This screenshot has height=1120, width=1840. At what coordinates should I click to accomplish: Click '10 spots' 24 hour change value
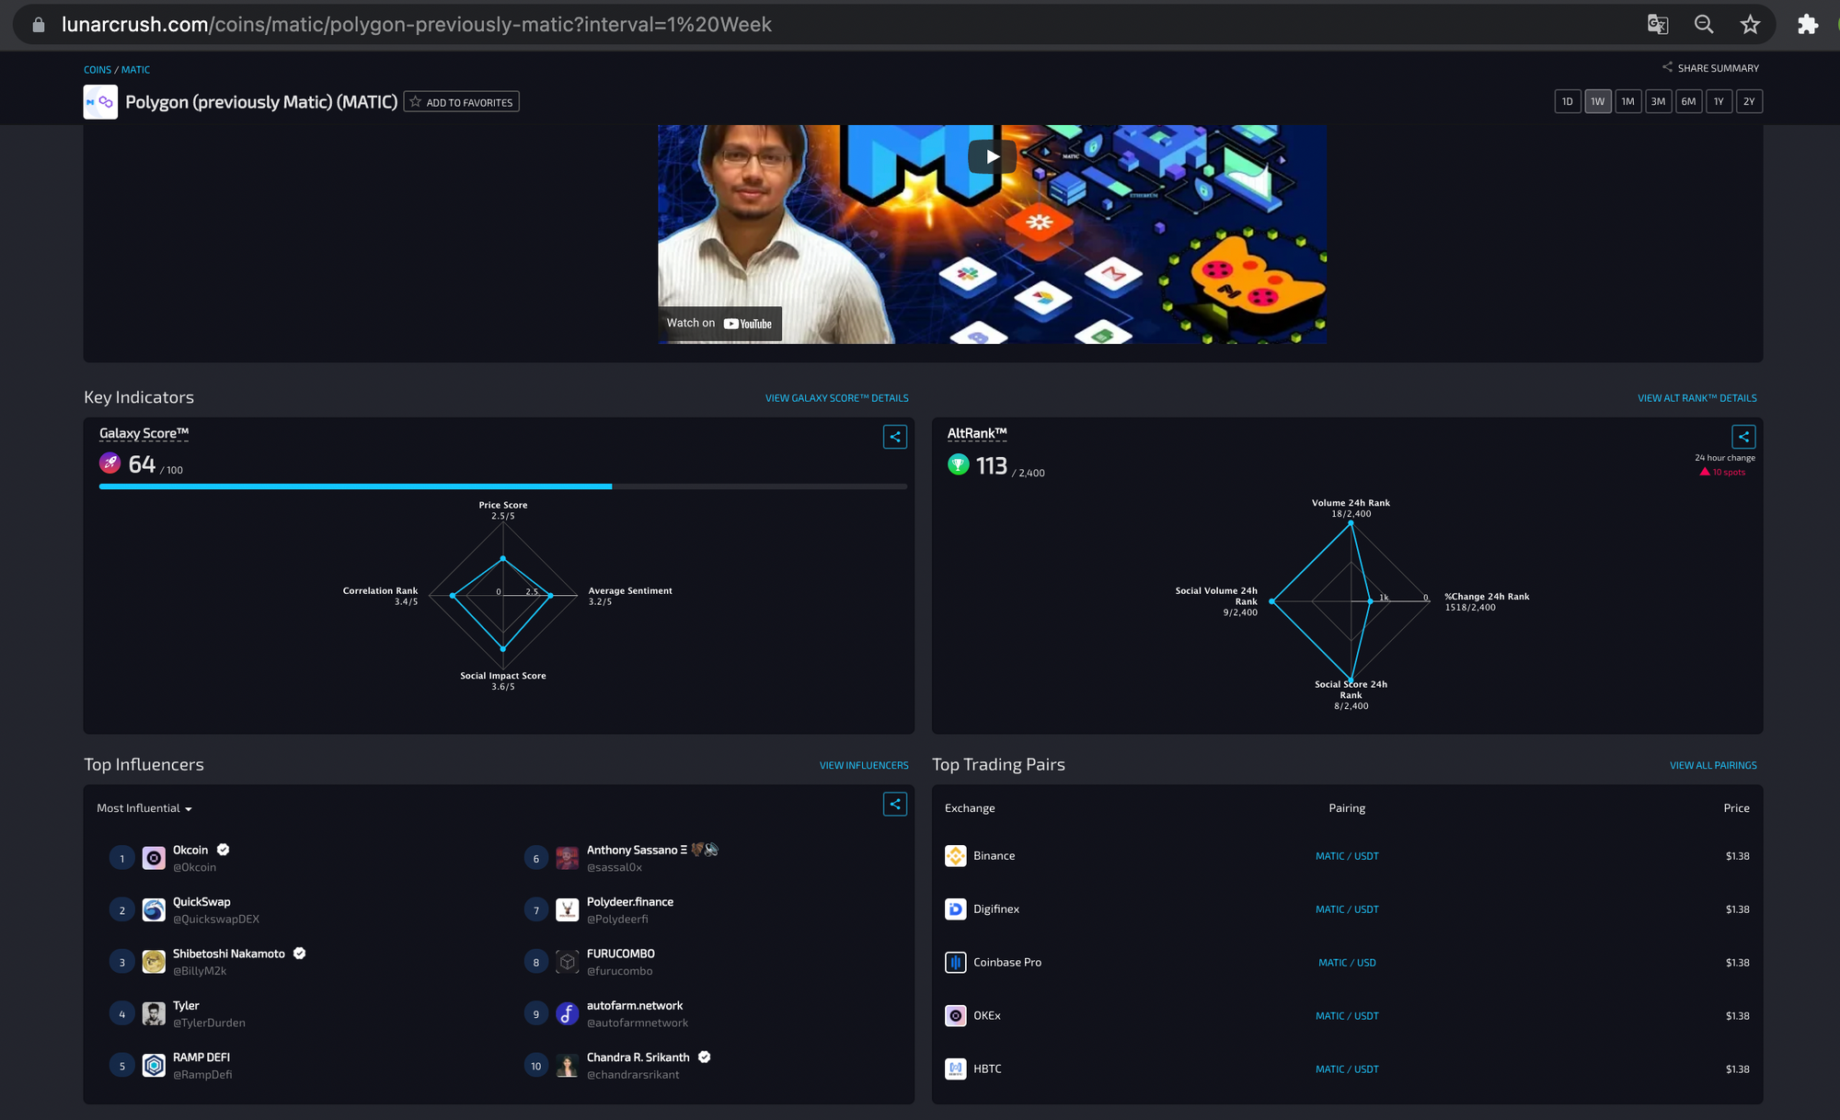1729,473
